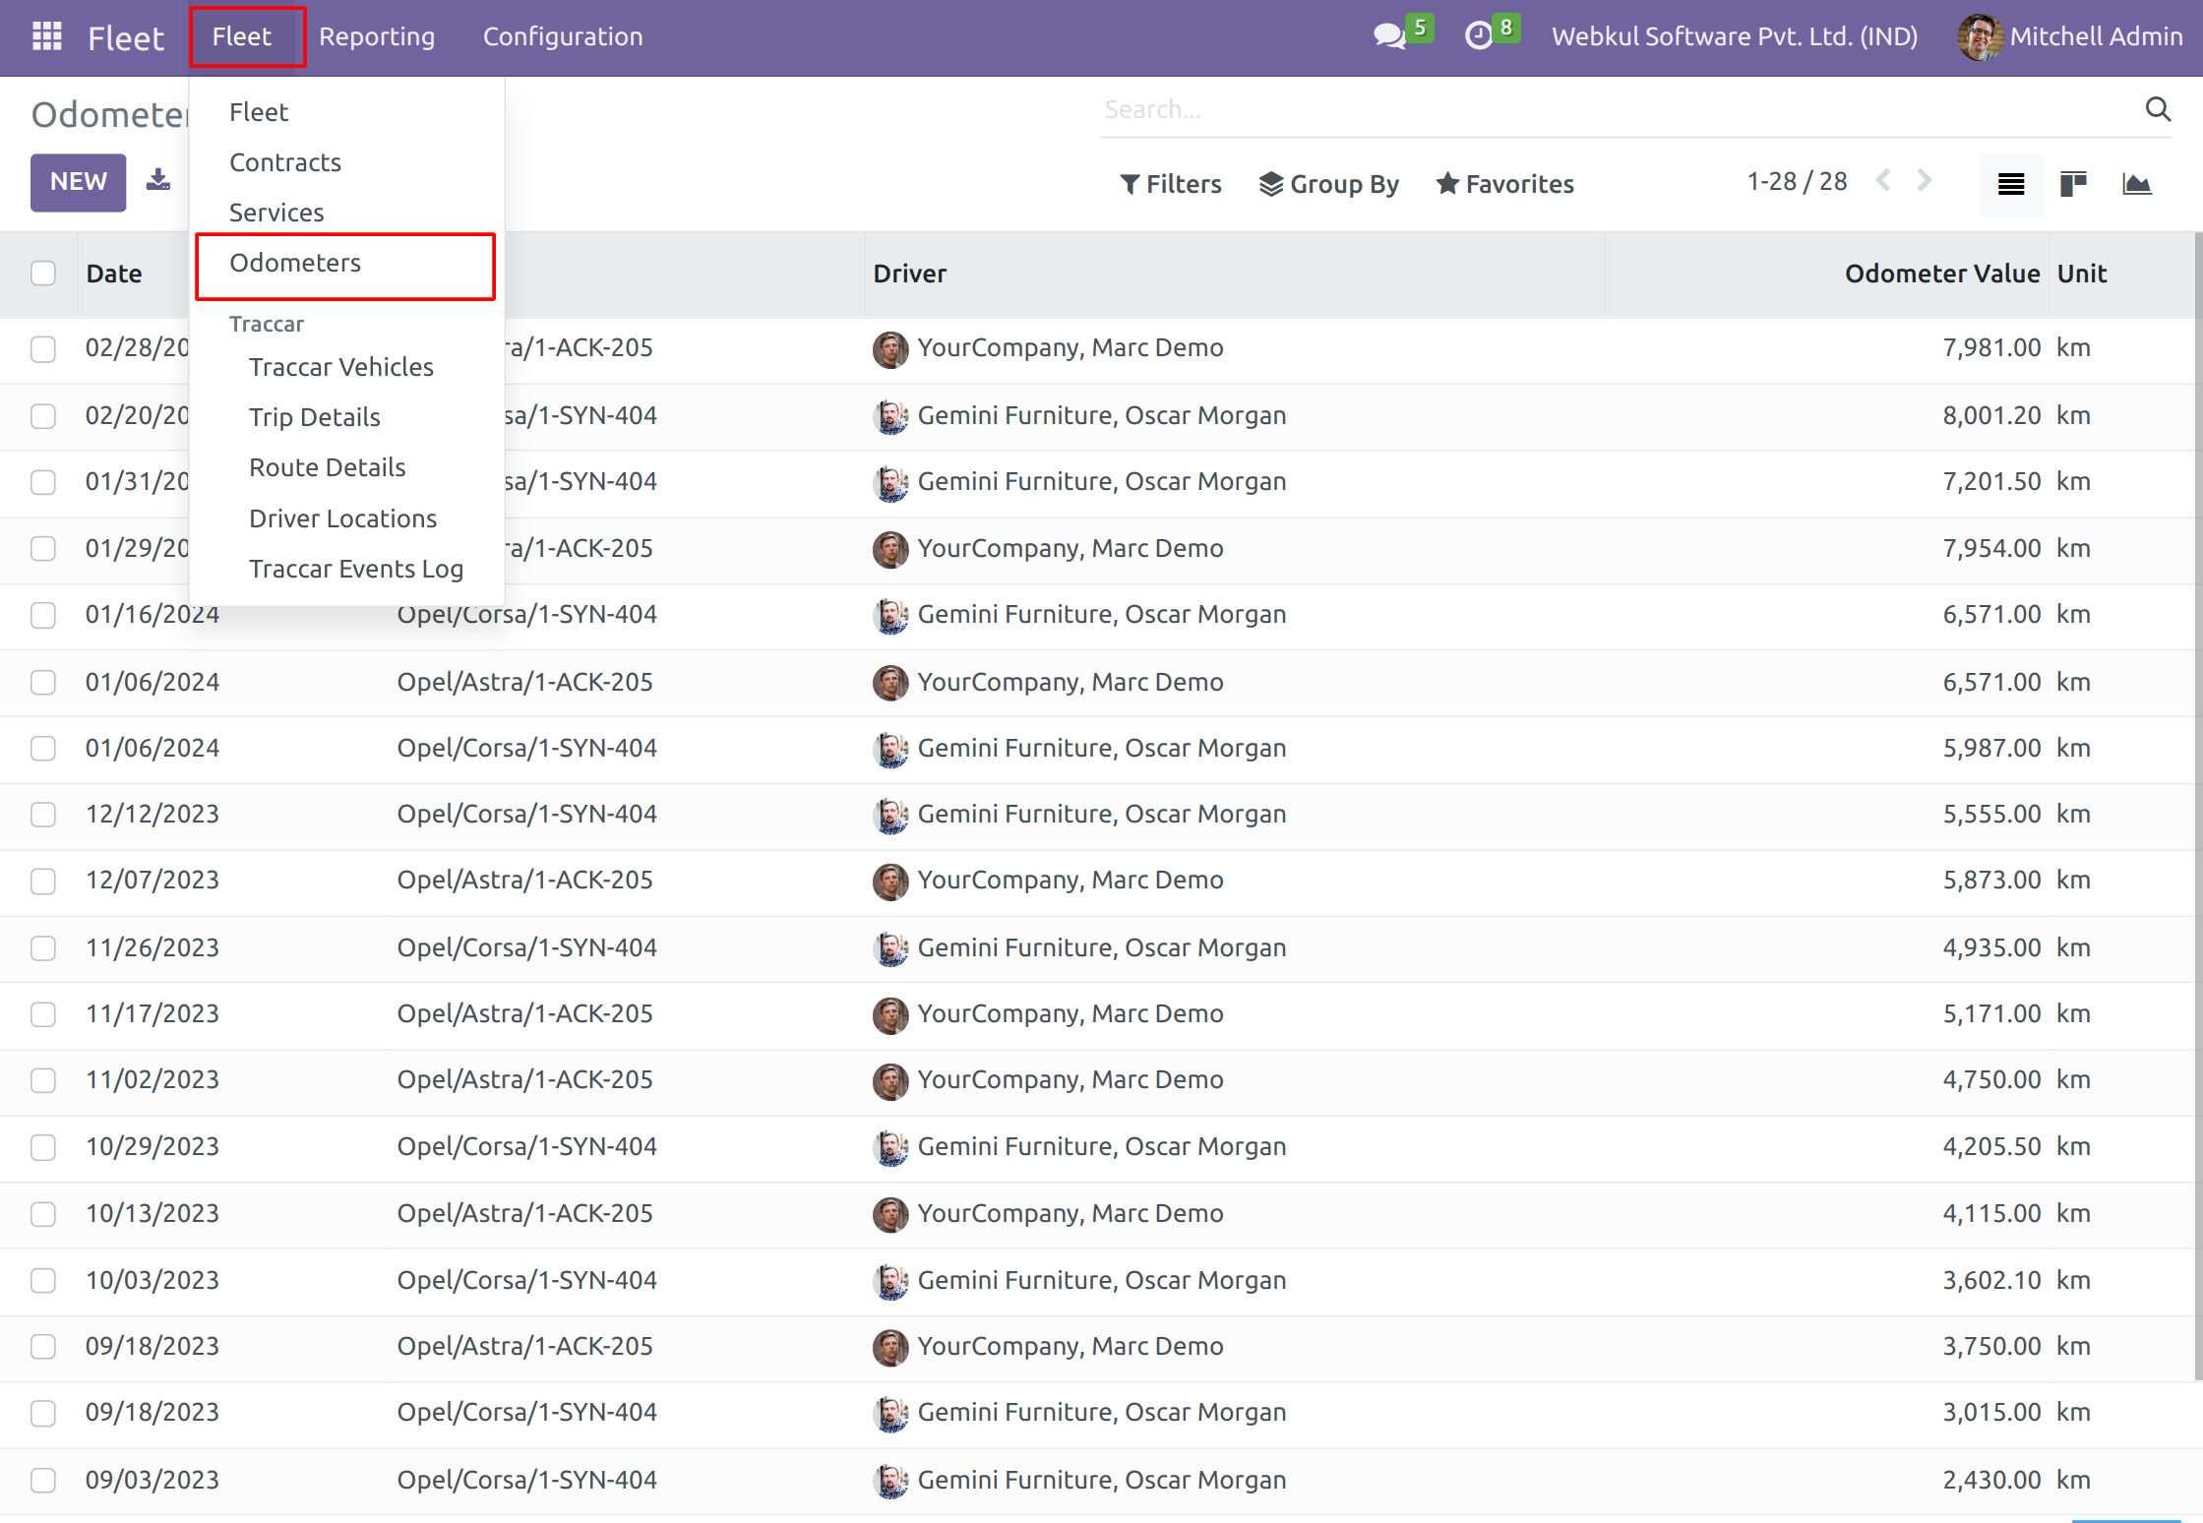Switch to graph view

pyautogui.click(x=2136, y=184)
